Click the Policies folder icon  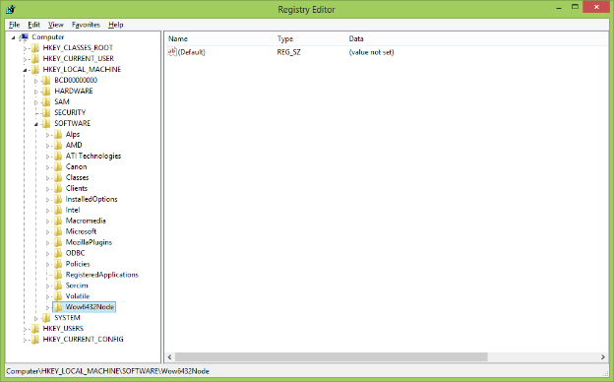[58, 264]
